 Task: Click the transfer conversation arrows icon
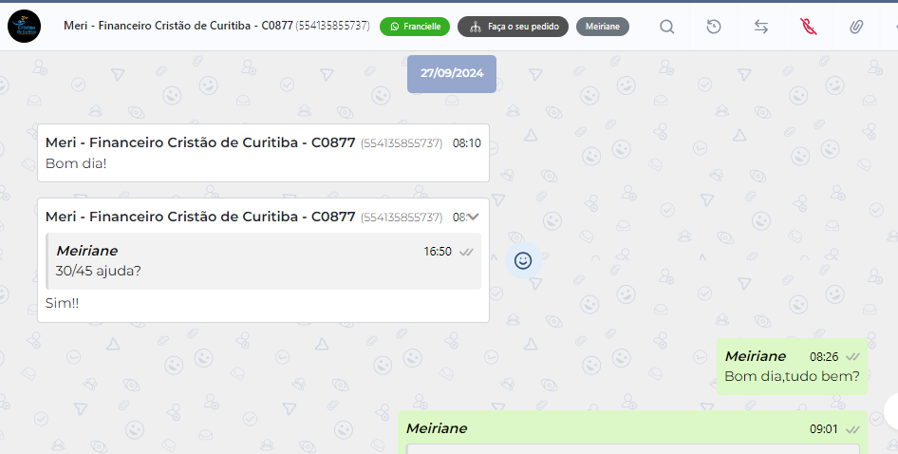coord(760,27)
